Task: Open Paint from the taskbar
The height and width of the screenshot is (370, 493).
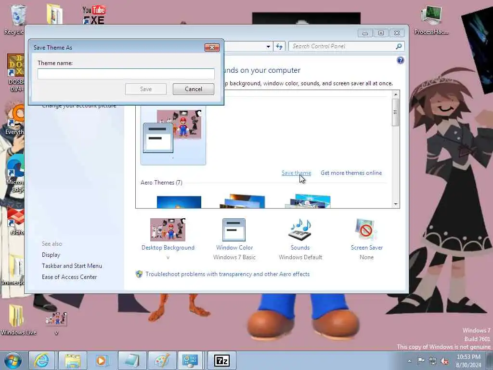Action: (x=162, y=360)
